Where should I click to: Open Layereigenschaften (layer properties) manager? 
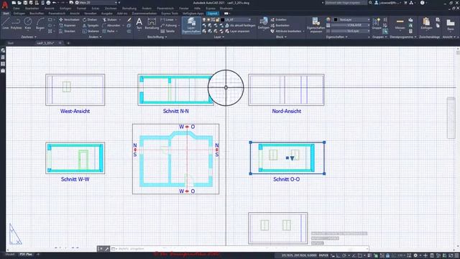pyautogui.click(x=191, y=25)
